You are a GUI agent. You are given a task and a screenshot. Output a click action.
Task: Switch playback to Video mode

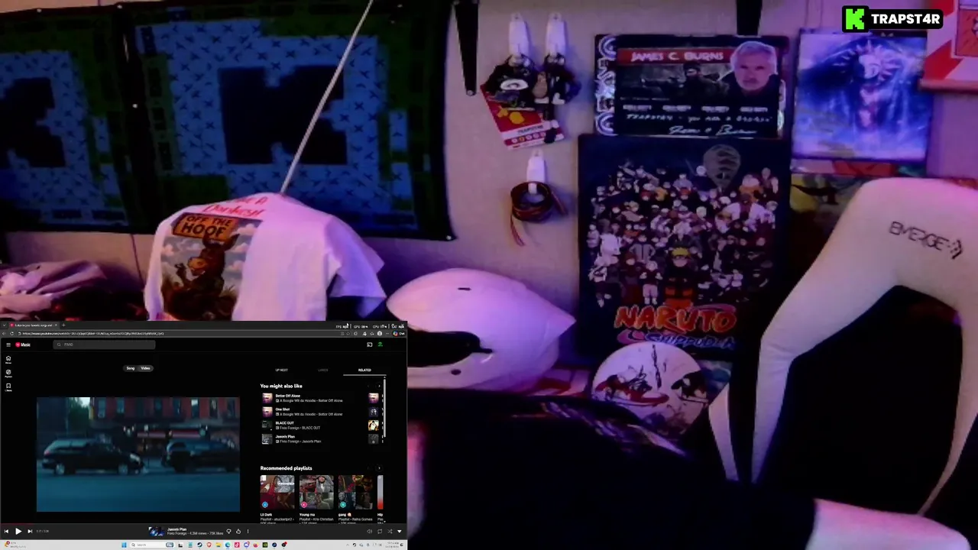[145, 368]
